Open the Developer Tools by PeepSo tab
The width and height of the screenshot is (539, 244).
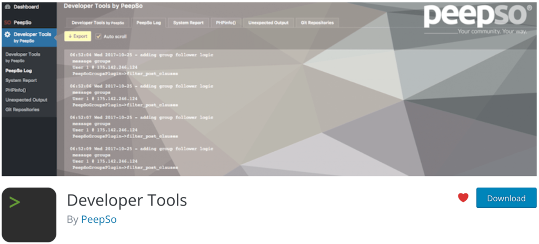[97, 23]
